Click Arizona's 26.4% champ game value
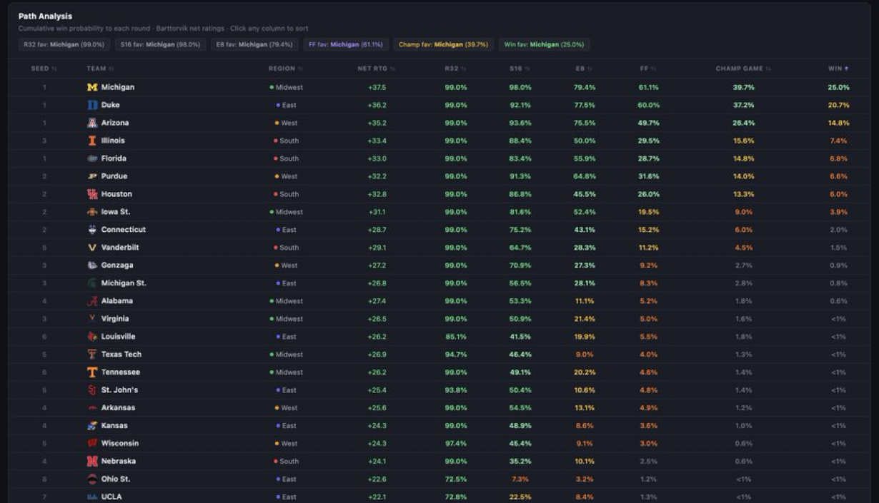Image resolution: width=879 pixels, height=503 pixels. 743,123
